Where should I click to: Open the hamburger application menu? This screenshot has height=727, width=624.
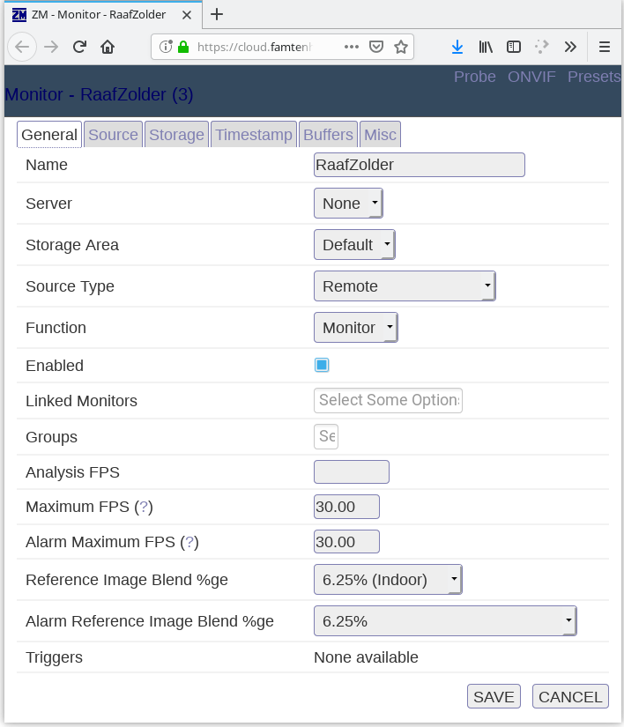click(605, 47)
